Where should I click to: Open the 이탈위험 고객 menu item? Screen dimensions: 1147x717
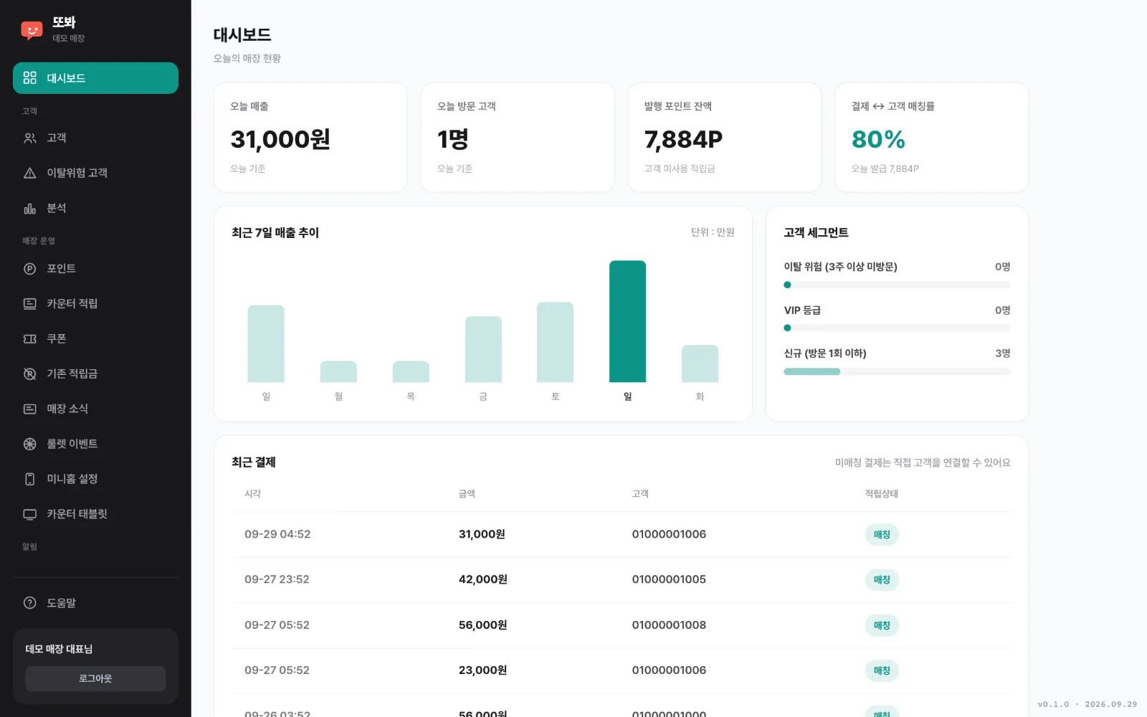pos(95,173)
